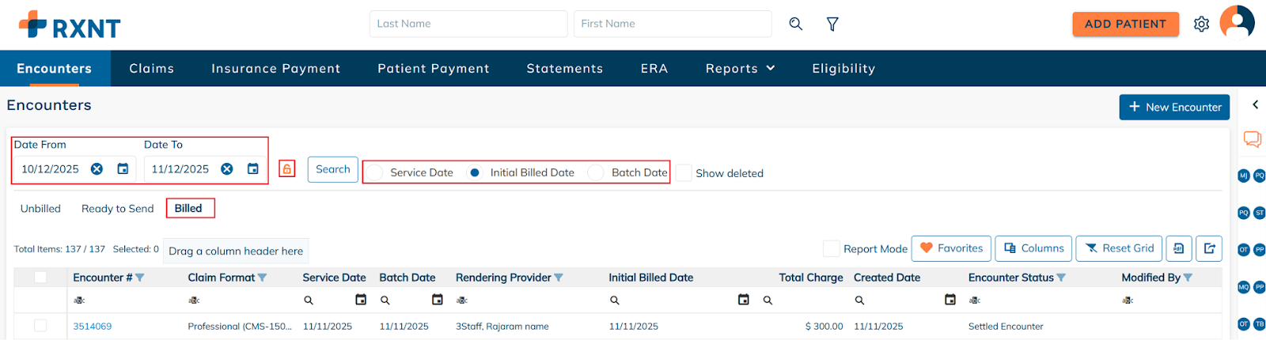
Task: Select the Batch Date radio option
Action: tap(596, 172)
